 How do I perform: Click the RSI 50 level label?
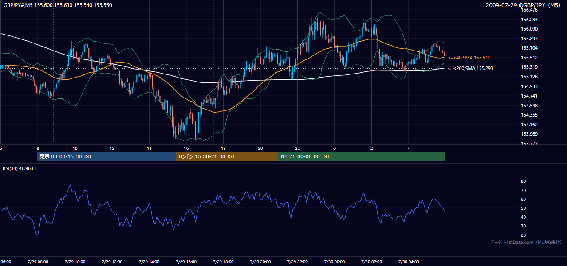coord(523,208)
